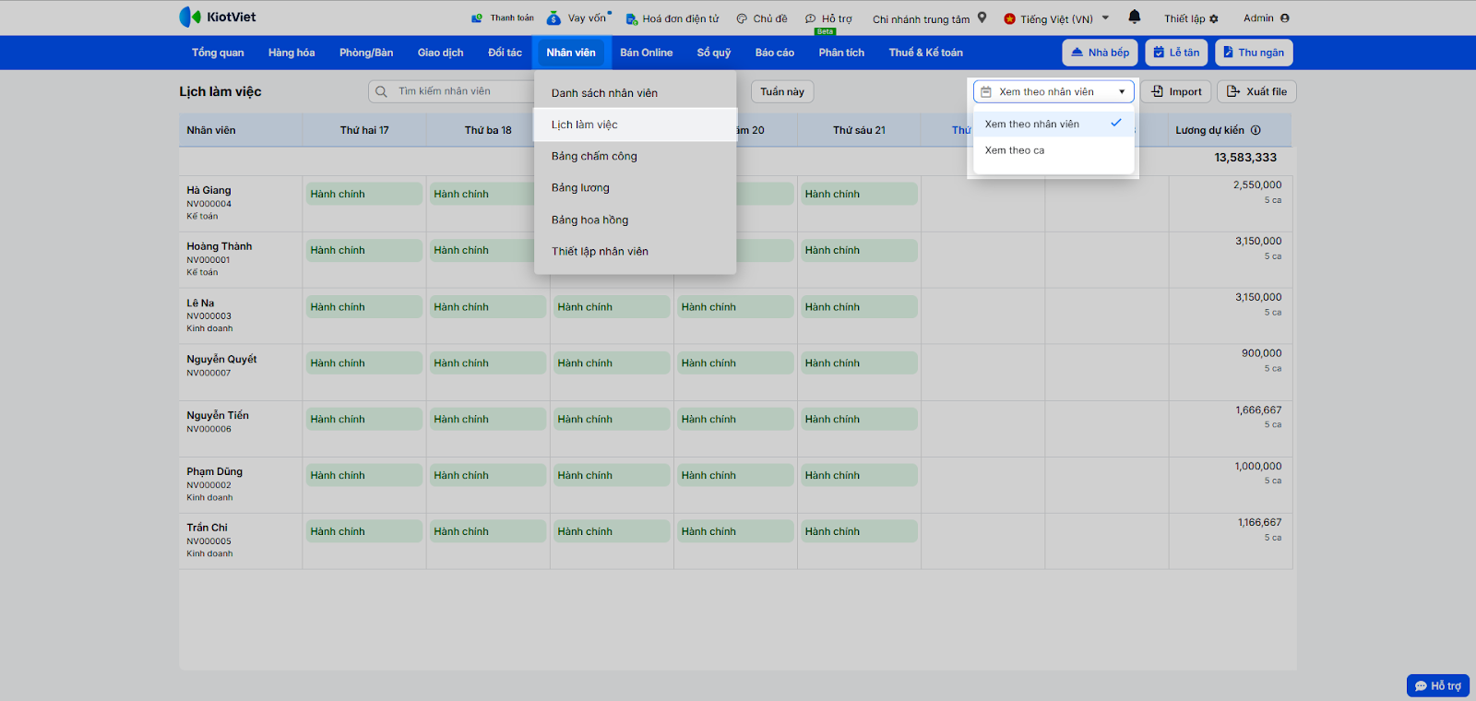Image resolution: width=1476 pixels, height=701 pixels.
Task: Click the Chi nhánh trung tâm branch name
Action: pyautogui.click(x=921, y=18)
